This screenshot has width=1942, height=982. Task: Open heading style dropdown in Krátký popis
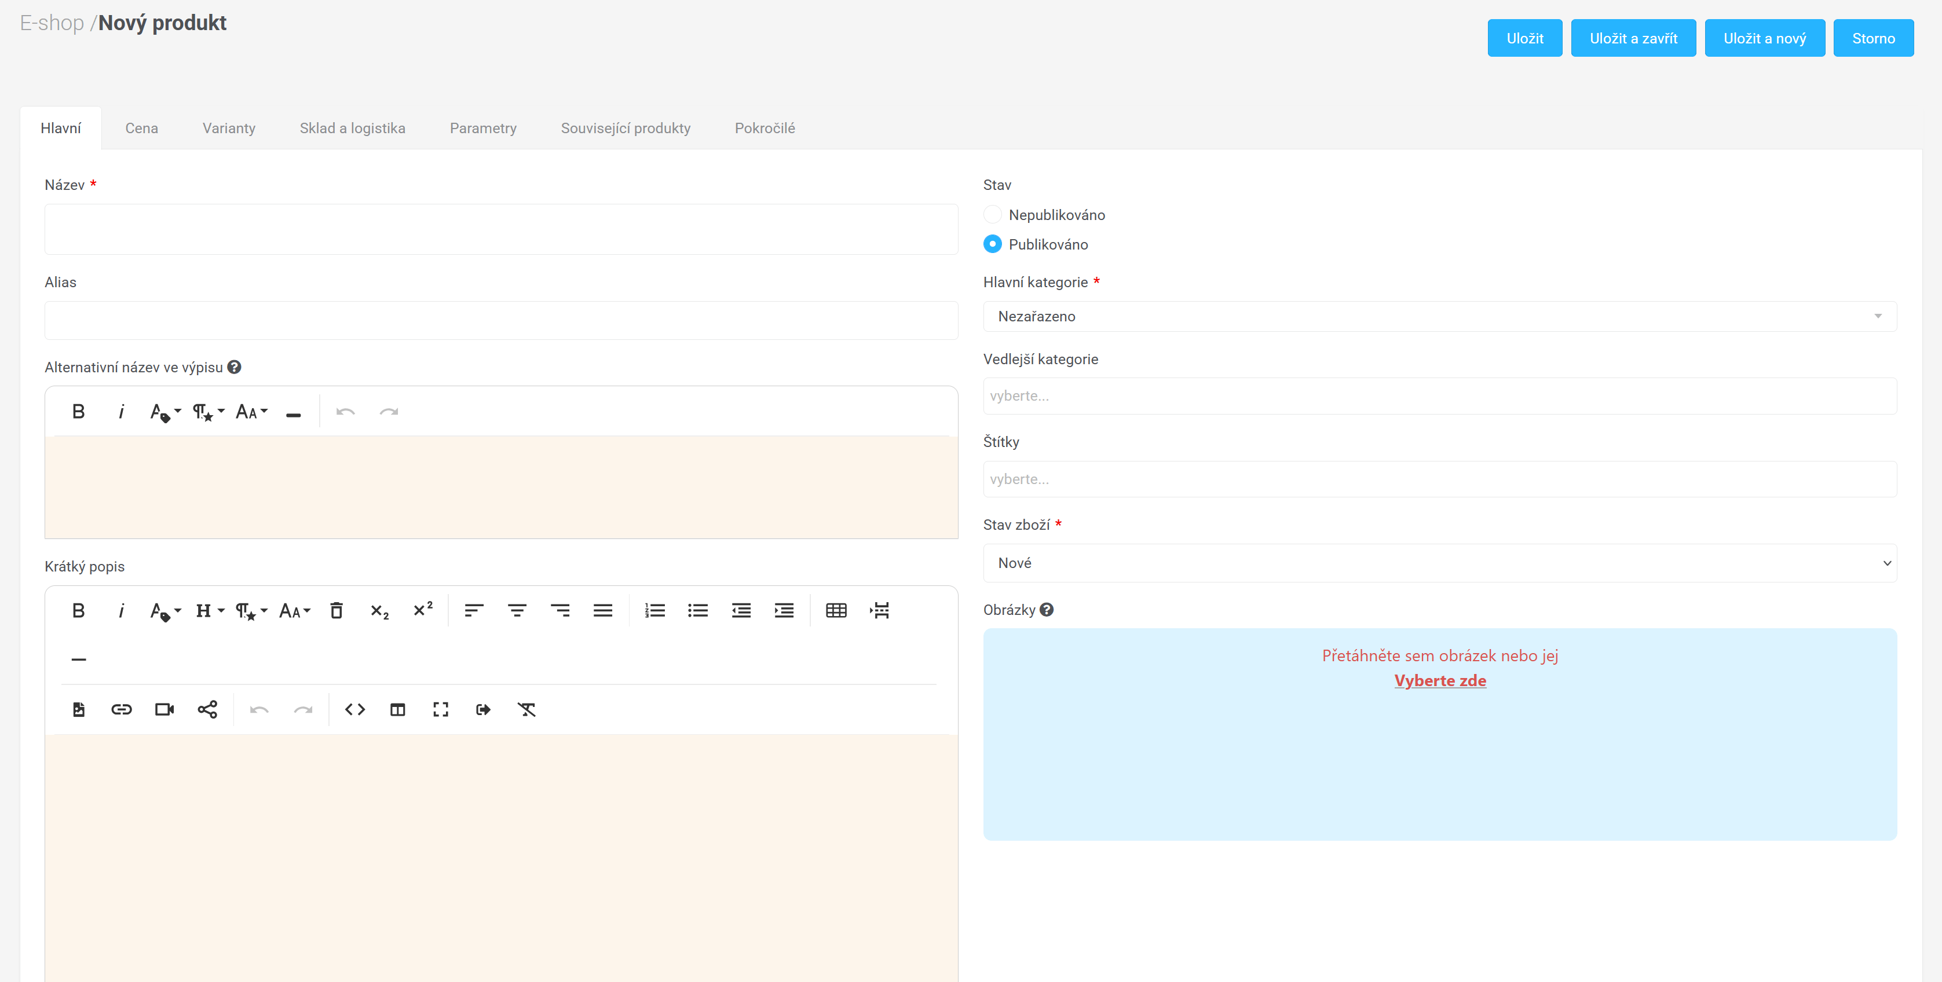(209, 610)
